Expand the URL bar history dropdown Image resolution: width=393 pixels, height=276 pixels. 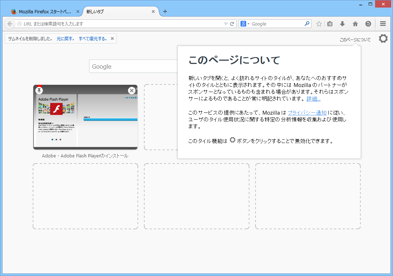click(x=226, y=24)
